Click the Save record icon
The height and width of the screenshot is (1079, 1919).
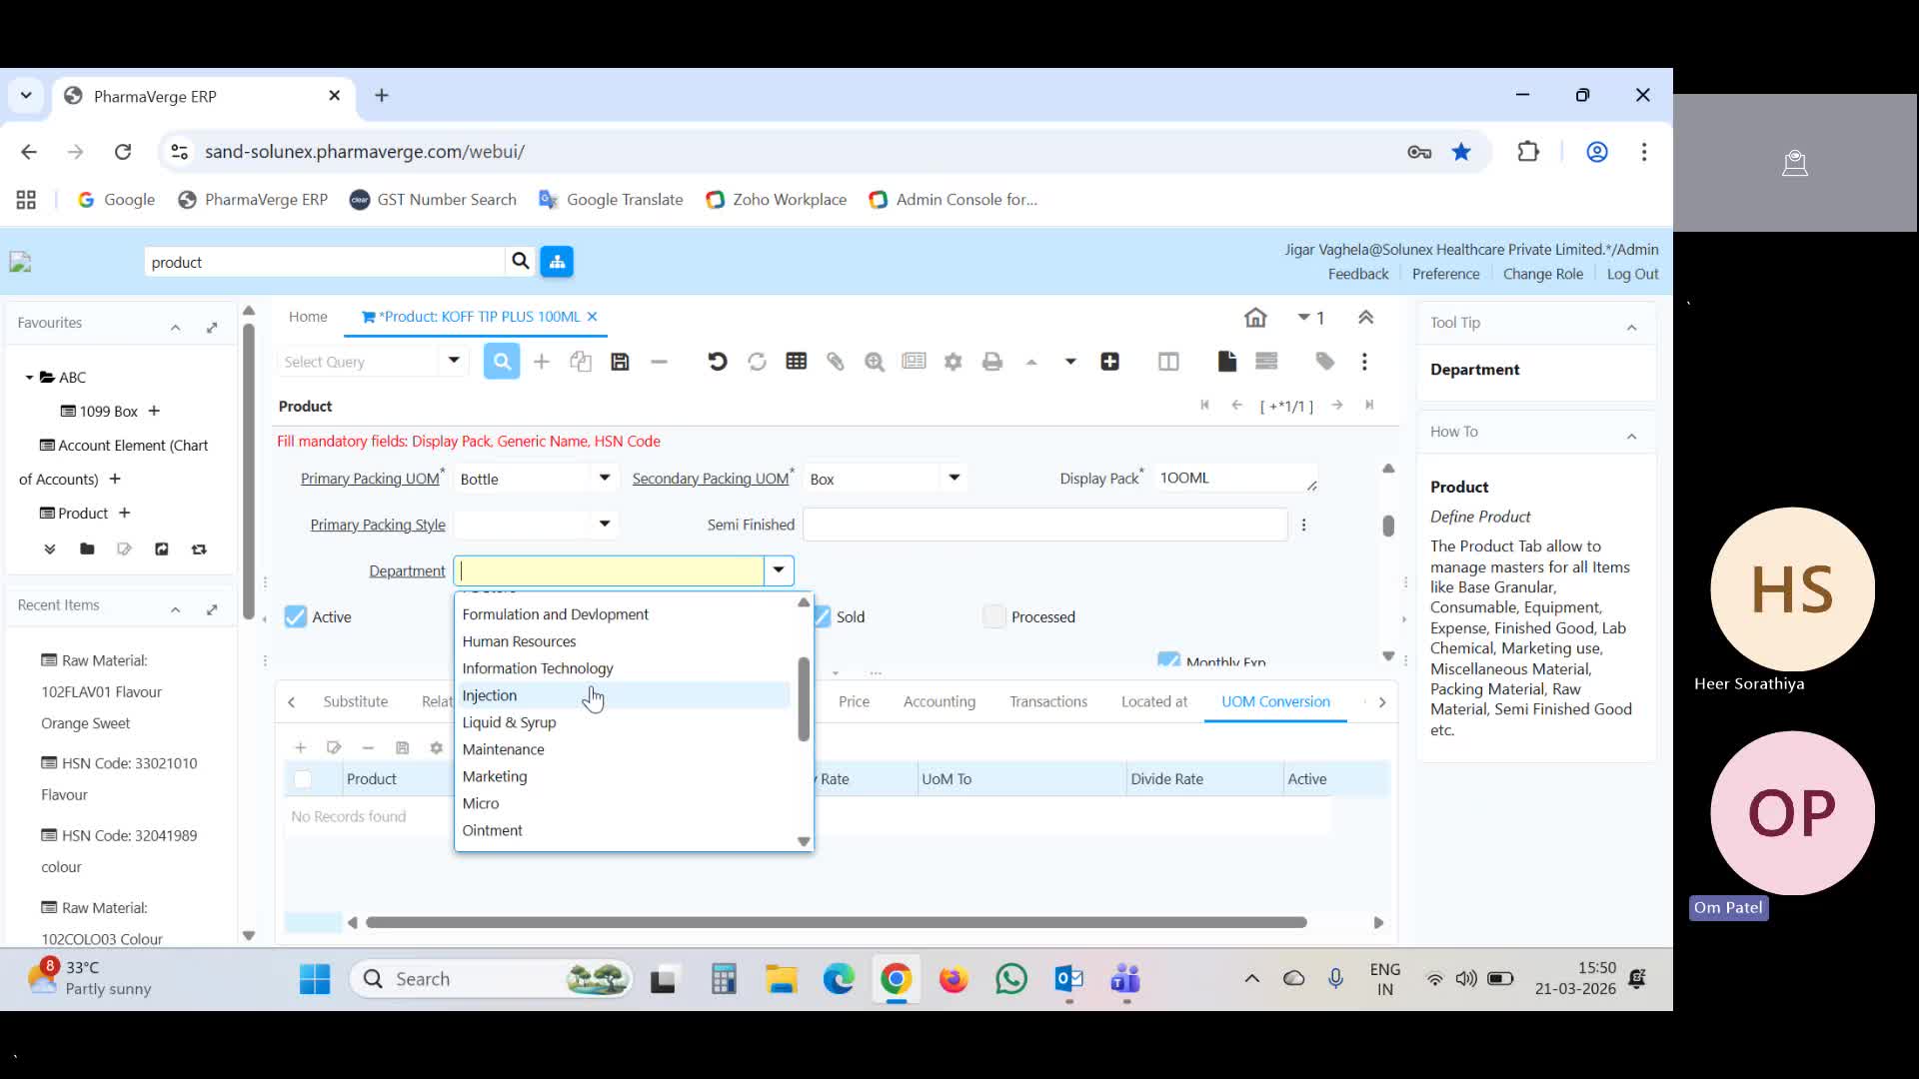click(620, 362)
